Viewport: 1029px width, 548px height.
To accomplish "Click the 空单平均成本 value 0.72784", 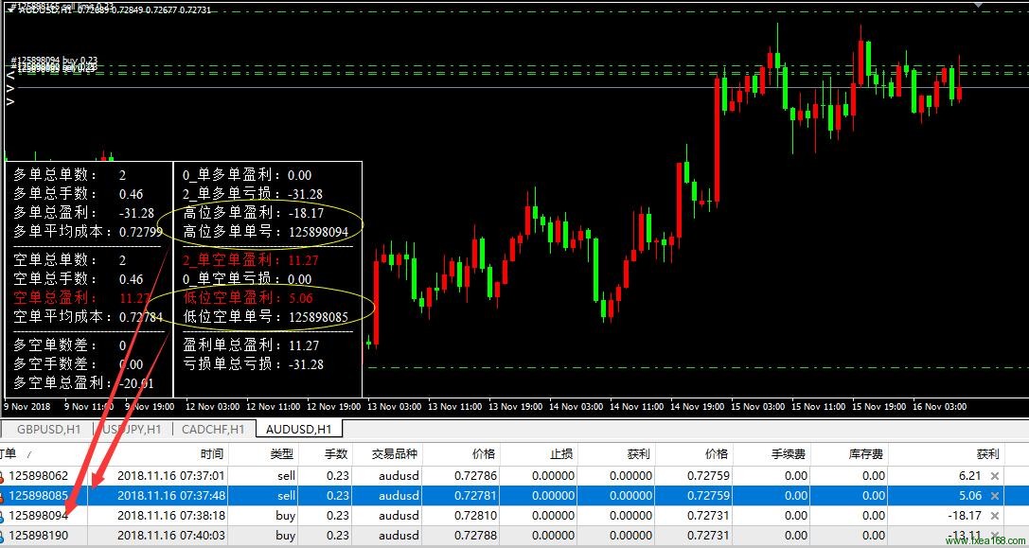I will pyautogui.click(x=140, y=317).
